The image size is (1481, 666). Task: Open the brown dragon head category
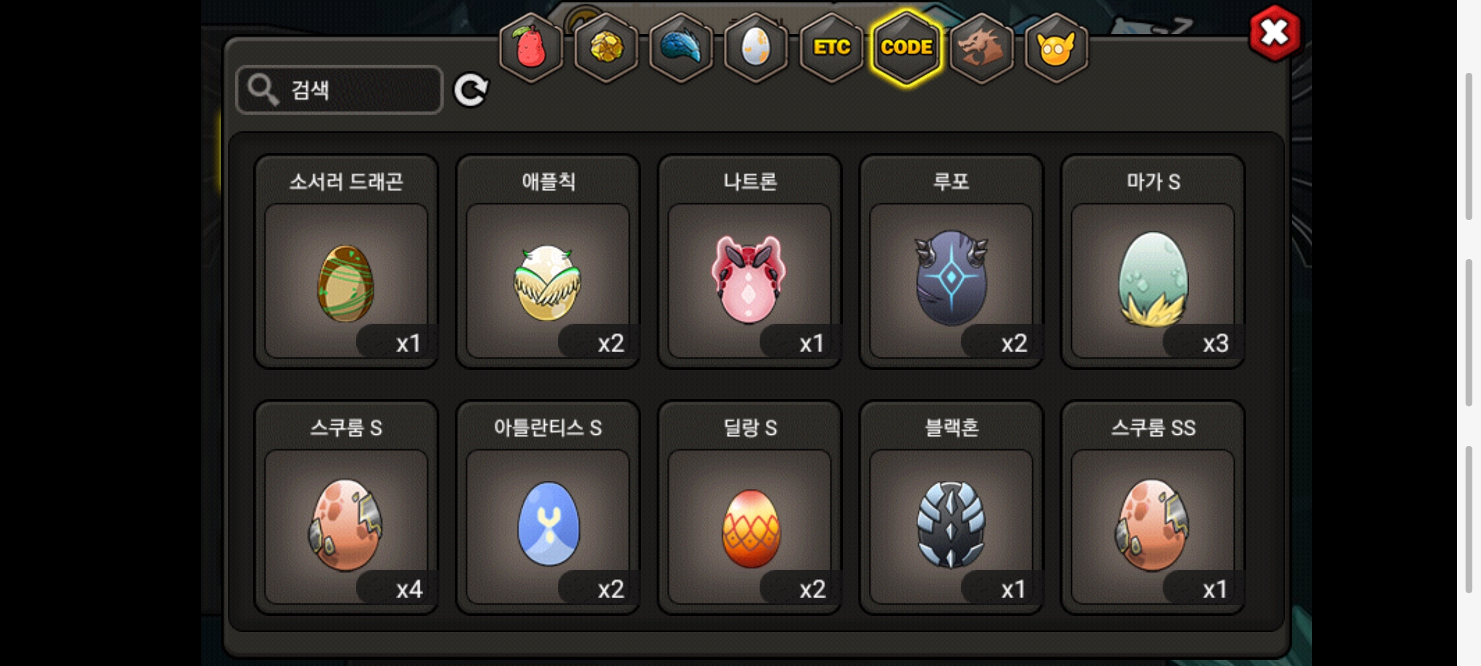coord(982,48)
